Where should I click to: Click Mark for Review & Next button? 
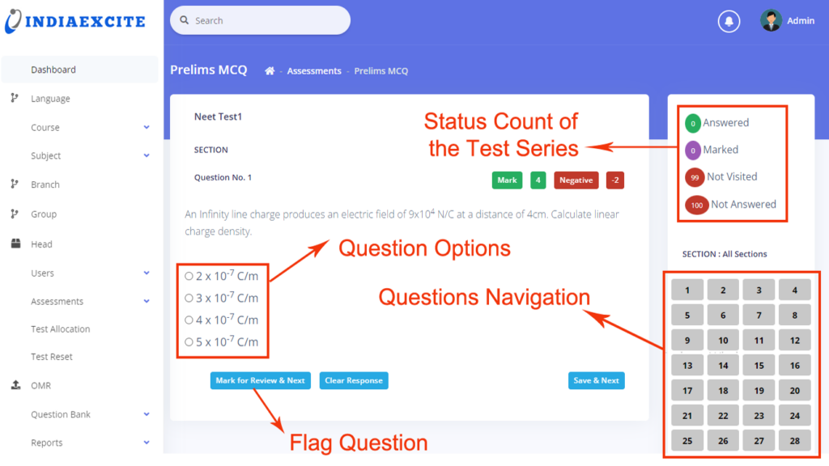point(260,380)
